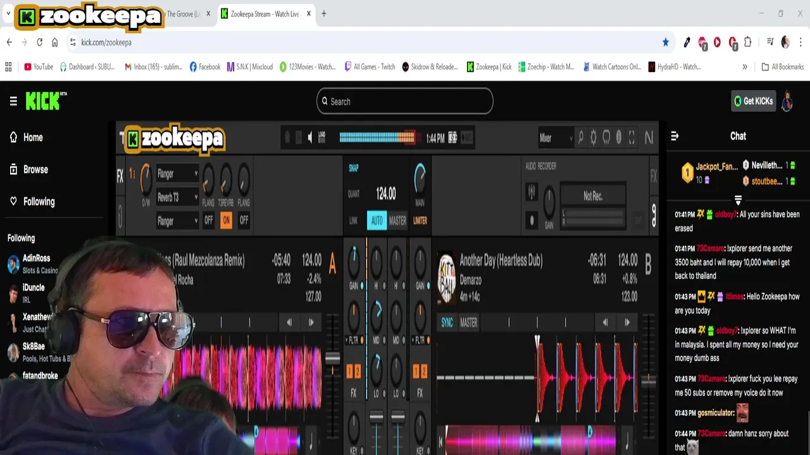The image size is (810, 455).
Task: Reload the page in the browser
Action: tap(39, 42)
